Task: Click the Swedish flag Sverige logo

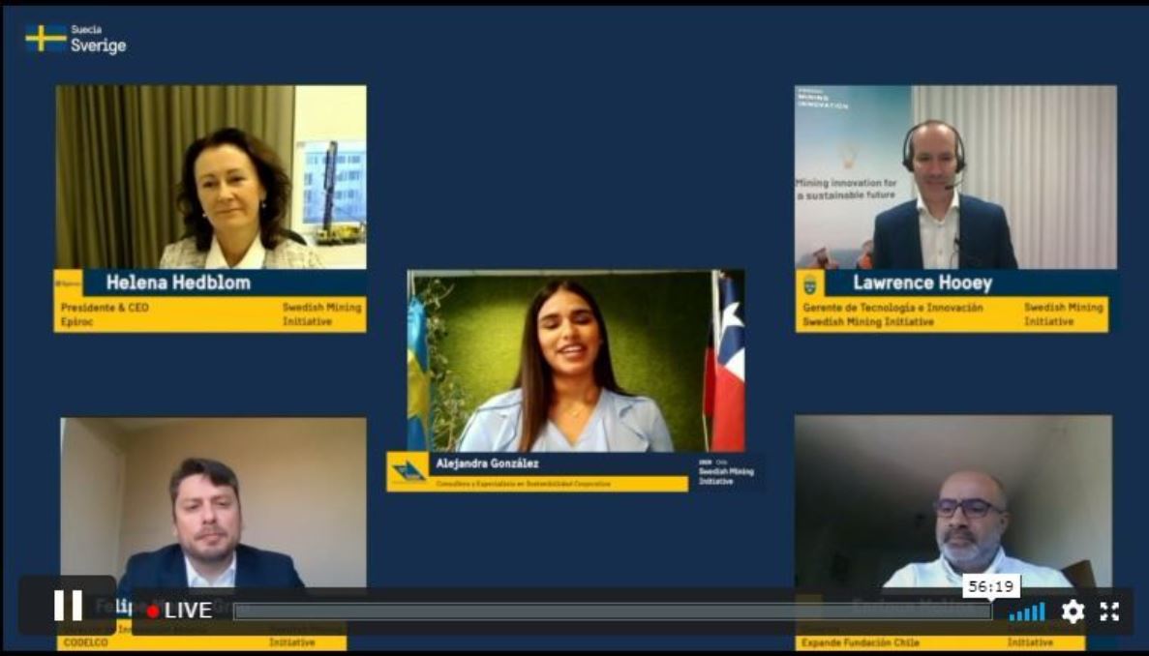Action: click(x=76, y=39)
